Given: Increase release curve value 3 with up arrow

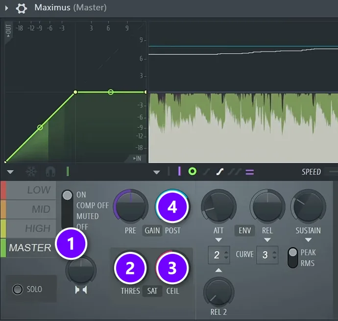Looking at the screenshot, I should 274,252.
